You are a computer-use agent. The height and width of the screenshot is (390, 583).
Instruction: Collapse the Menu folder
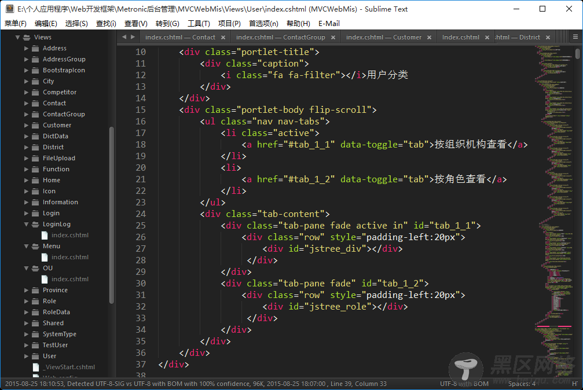coord(26,246)
